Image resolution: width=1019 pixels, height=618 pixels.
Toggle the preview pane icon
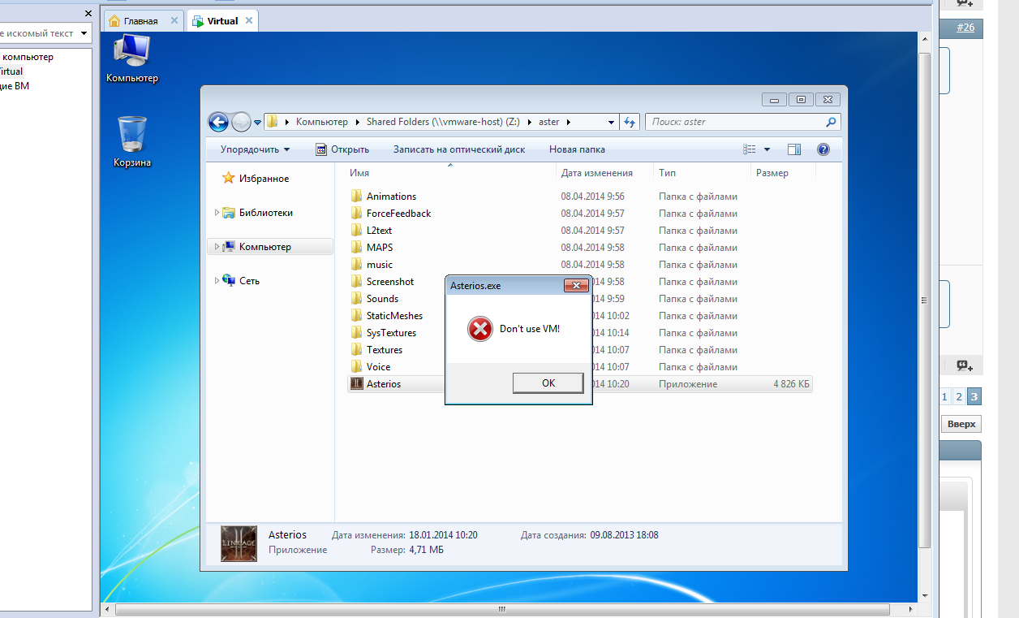pos(794,149)
